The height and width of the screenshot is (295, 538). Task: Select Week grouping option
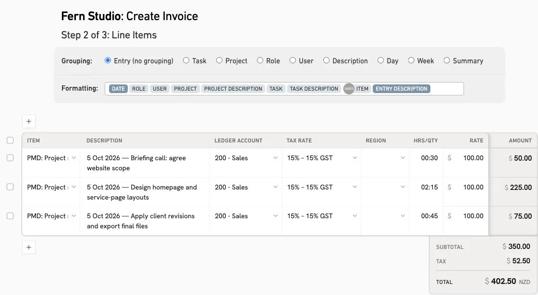pos(411,60)
